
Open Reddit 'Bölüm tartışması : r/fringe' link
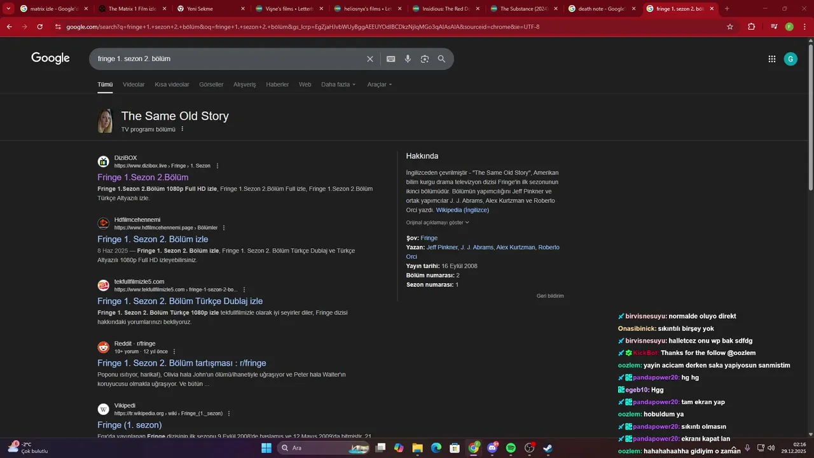[x=182, y=363]
